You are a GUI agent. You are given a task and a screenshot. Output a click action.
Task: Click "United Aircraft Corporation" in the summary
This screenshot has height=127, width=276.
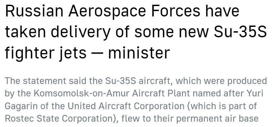[x=126, y=106]
